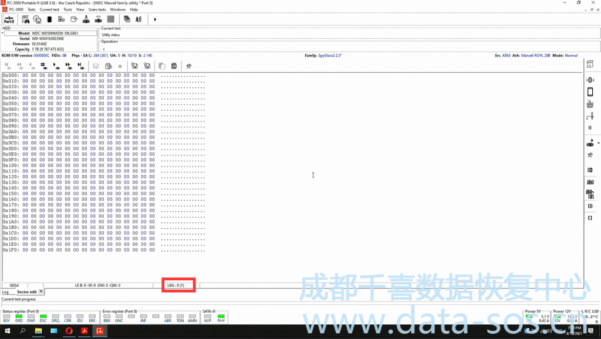601x339 pixels.
Task: Click the Port 0 toolbar button
Action: 9,19
